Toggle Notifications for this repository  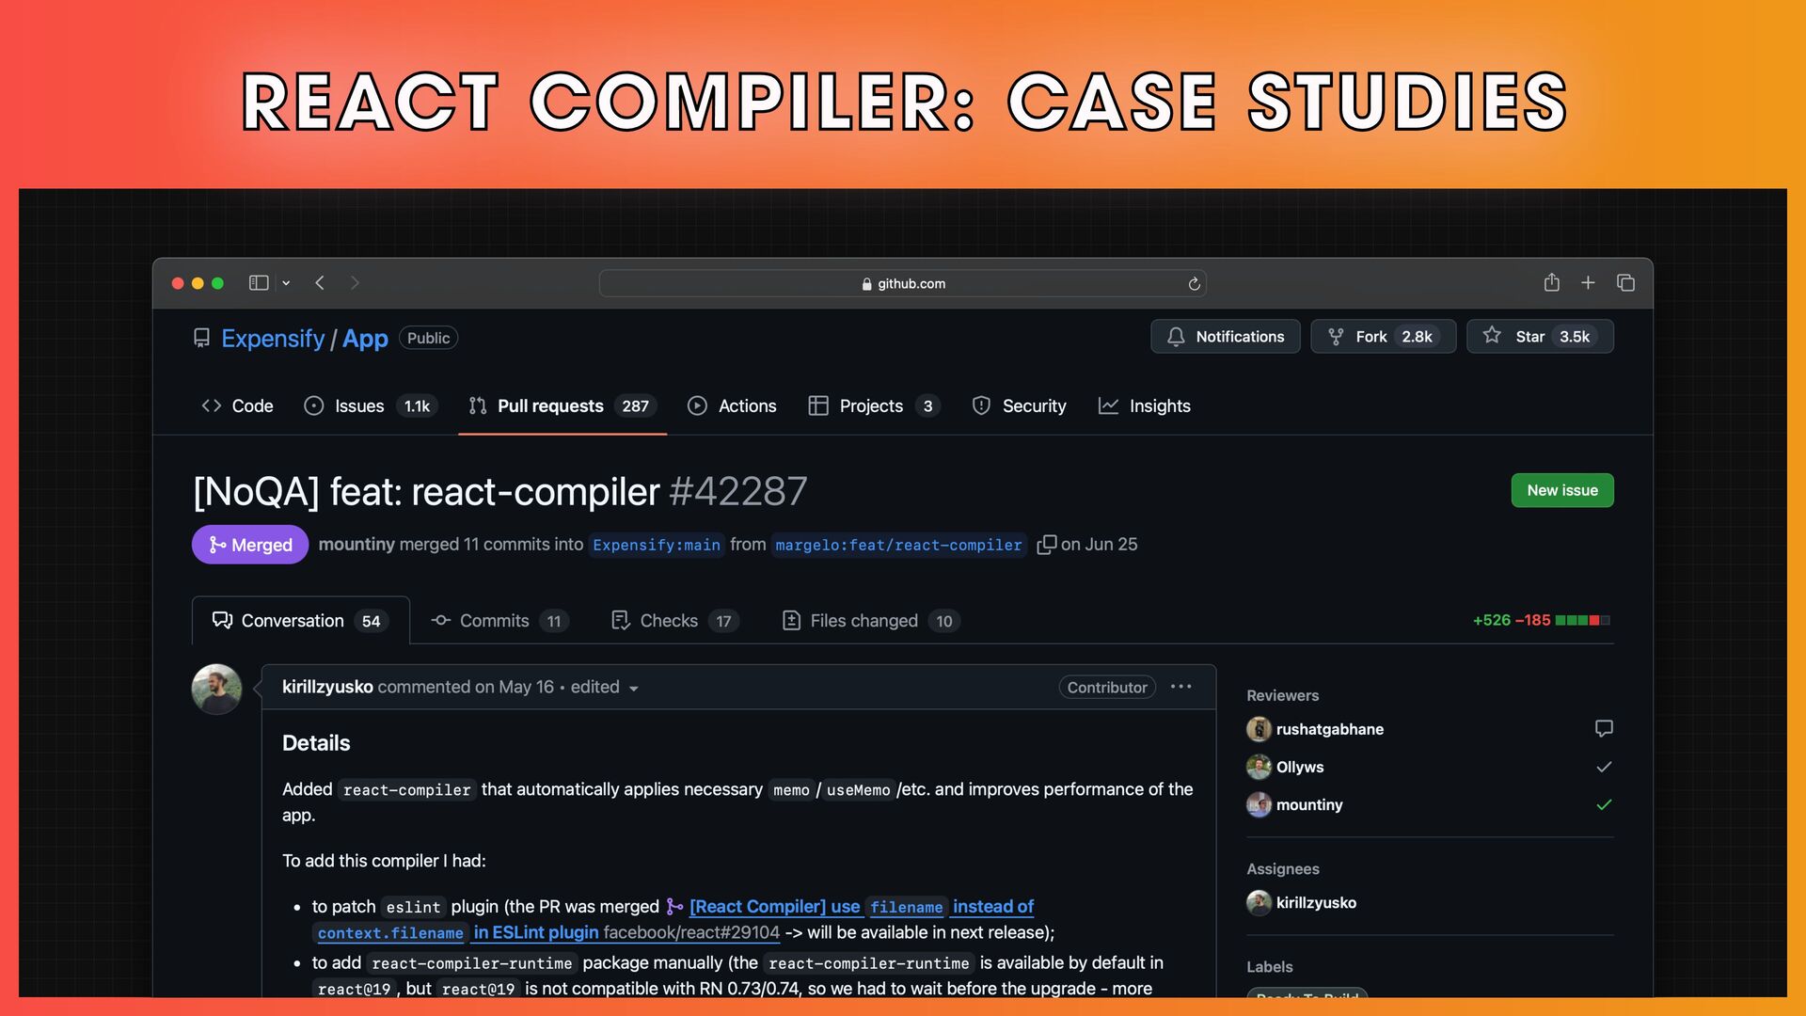[x=1225, y=337]
